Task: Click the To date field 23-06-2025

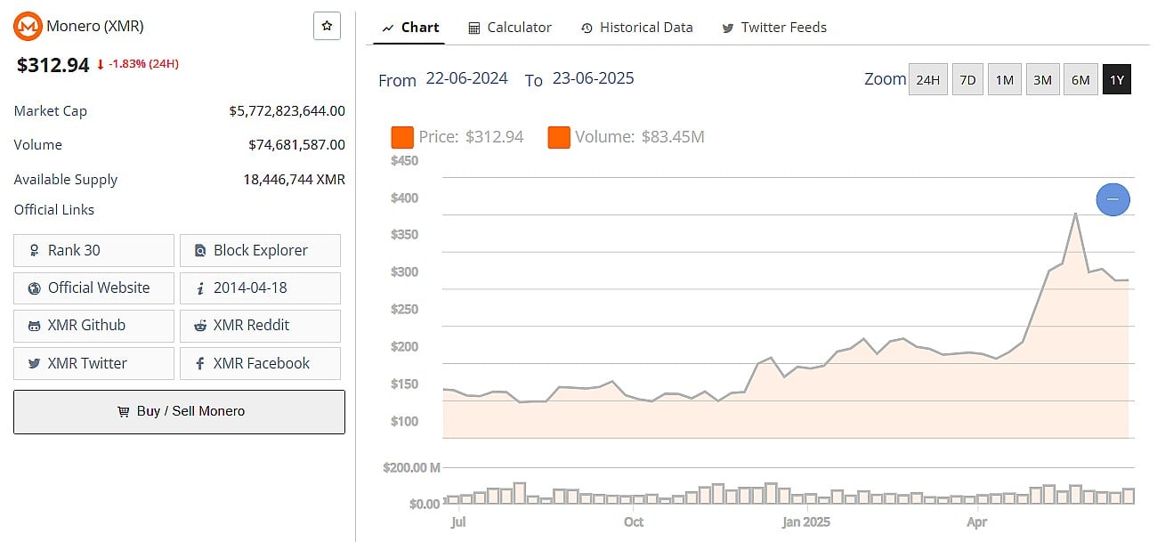Action: (593, 78)
